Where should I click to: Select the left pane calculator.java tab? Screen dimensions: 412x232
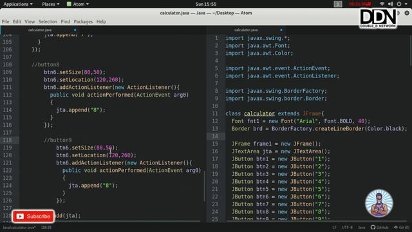[x=40, y=30]
